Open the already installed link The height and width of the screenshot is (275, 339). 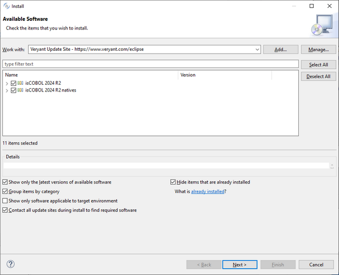[208, 191]
